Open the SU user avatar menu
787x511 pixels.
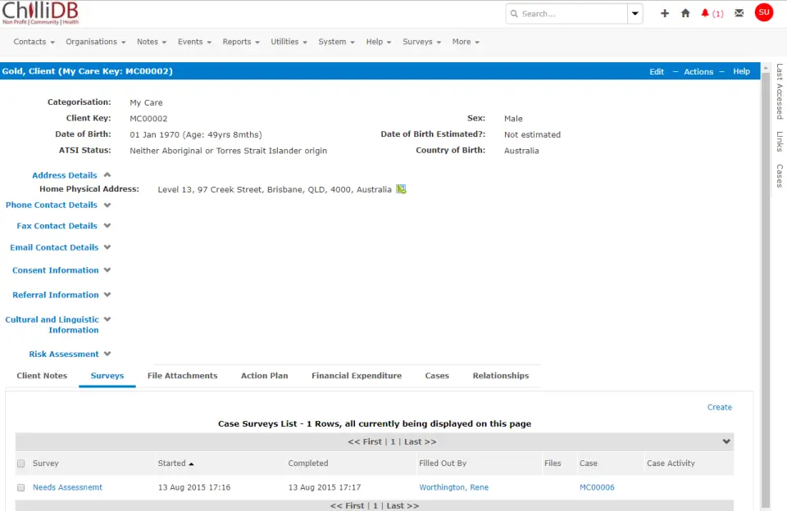(764, 12)
